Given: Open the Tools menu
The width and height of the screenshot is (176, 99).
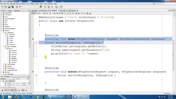Looking at the screenshot, I should (45, 4).
